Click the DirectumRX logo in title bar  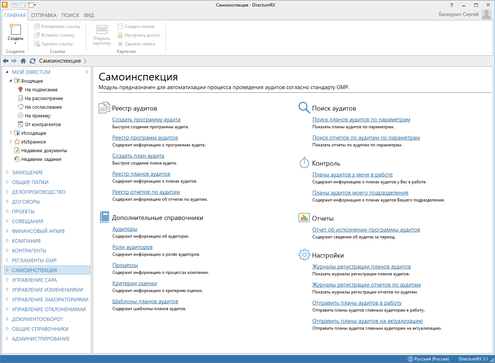[5, 5]
